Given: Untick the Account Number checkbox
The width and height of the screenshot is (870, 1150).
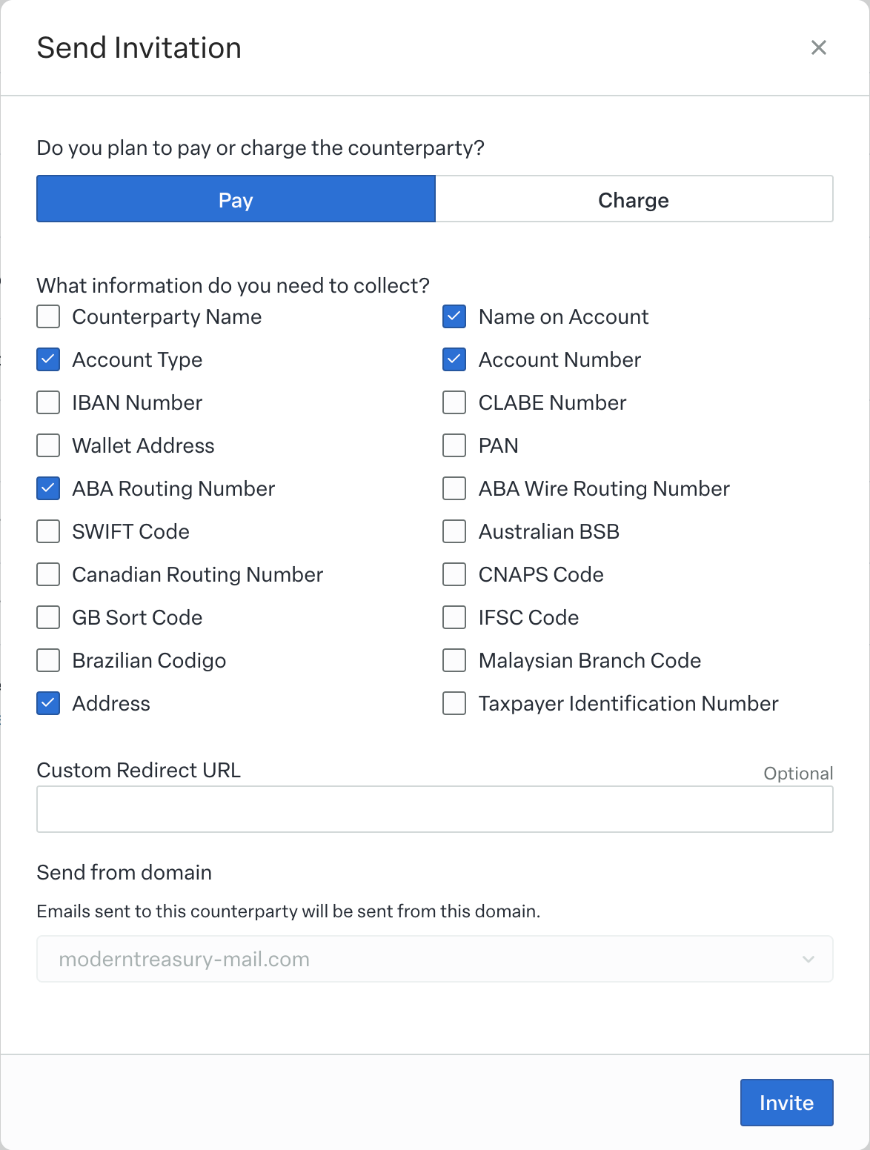Looking at the screenshot, I should pos(454,360).
